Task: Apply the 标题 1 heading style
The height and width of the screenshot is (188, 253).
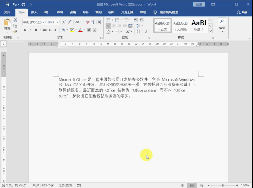Action: (198, 26)
